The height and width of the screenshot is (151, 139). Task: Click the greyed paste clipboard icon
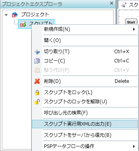pyautogui.click(x=37, y=70)
